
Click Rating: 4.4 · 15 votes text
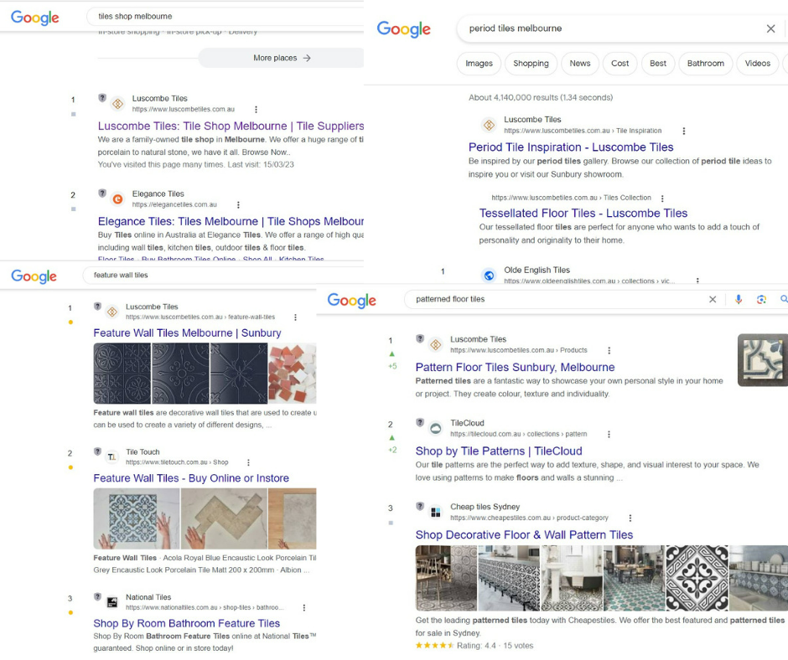pos(495,646)
